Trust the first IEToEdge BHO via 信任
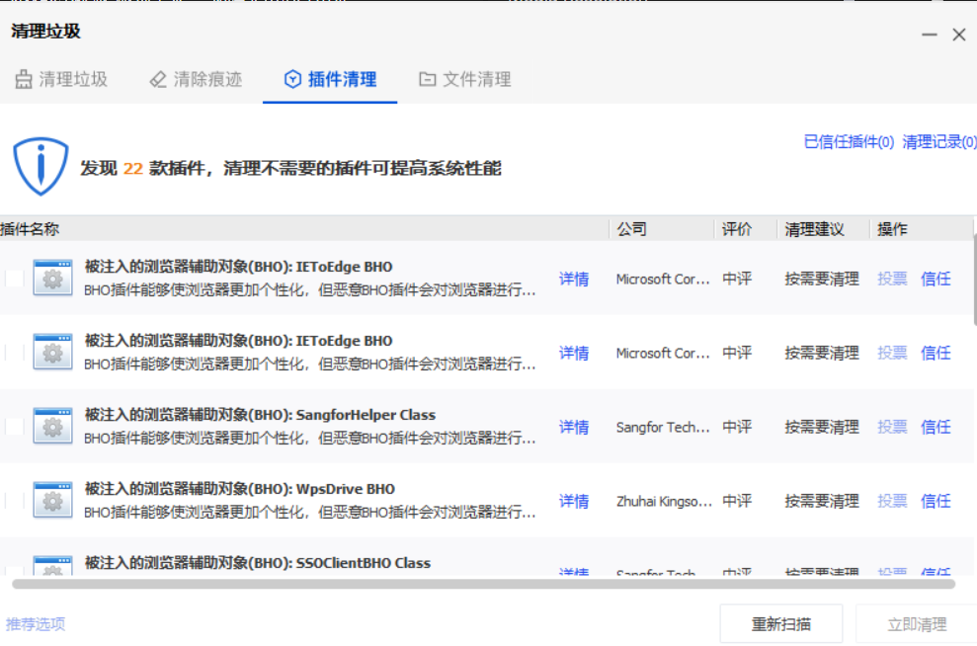Viewport: 977px width, 646px height. pyautogui.click(x=936, y=279)
